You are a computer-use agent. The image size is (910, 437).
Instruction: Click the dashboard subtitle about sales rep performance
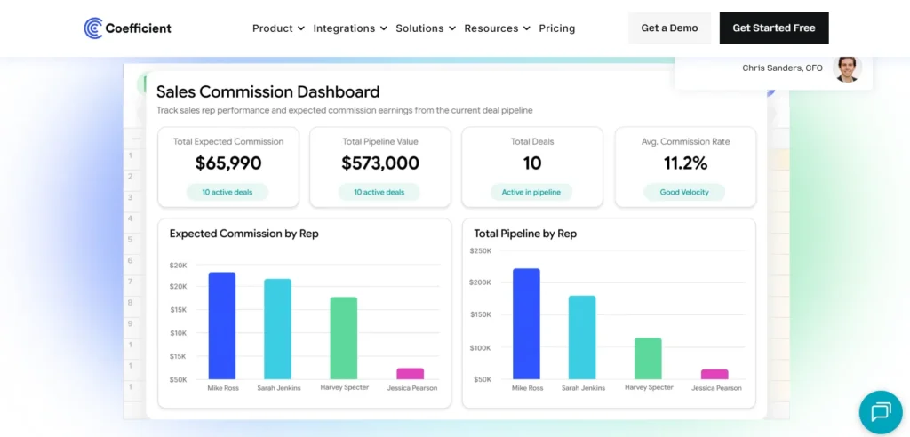[x=345, y=110]
